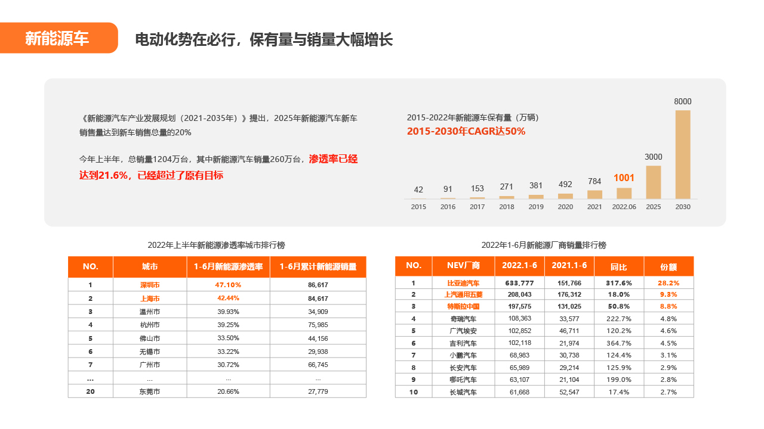Click the 份额 column header
Screen dimensions: 764x429
click(669, 266)
